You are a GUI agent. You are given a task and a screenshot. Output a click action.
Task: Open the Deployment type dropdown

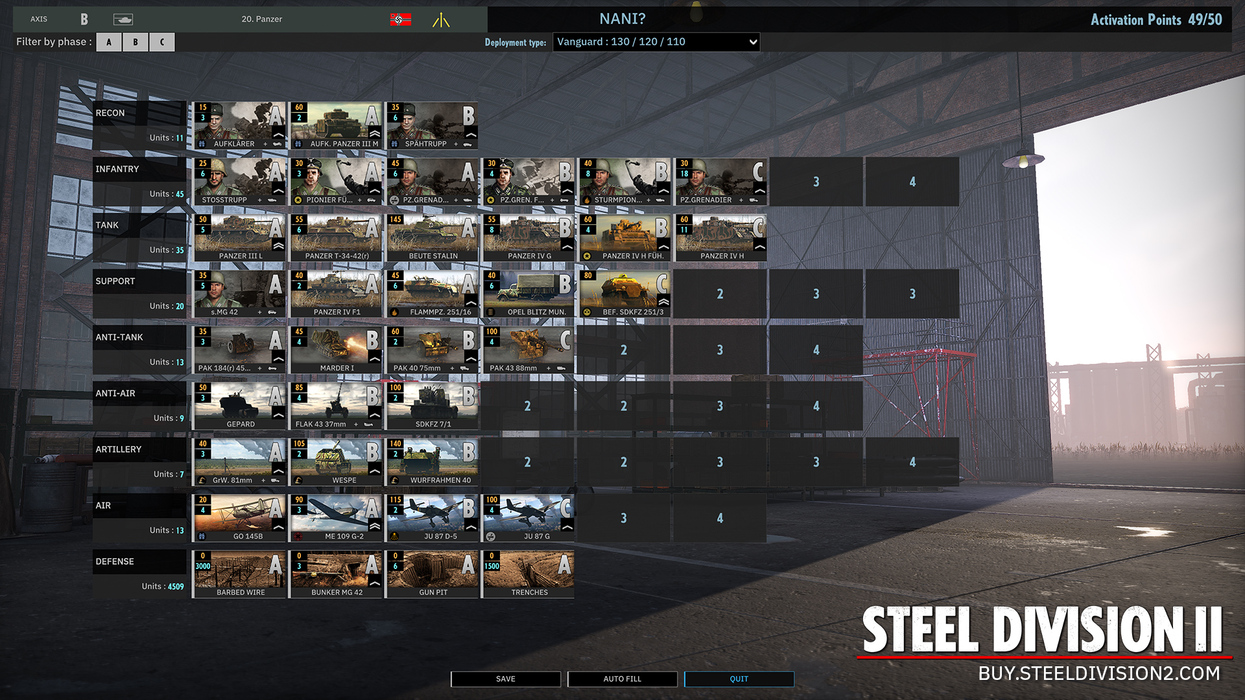pos(656,42)
